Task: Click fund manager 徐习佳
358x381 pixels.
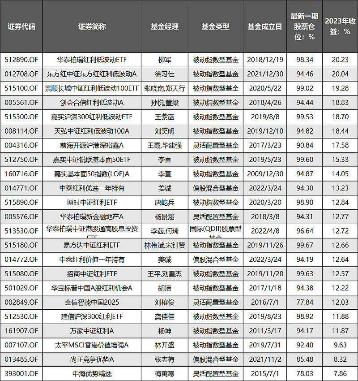Action: (165, 74)
